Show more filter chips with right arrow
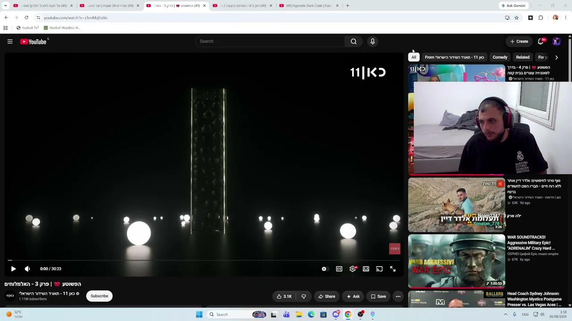Viewport: 572px width, 321px height. [x=556, y=57]
